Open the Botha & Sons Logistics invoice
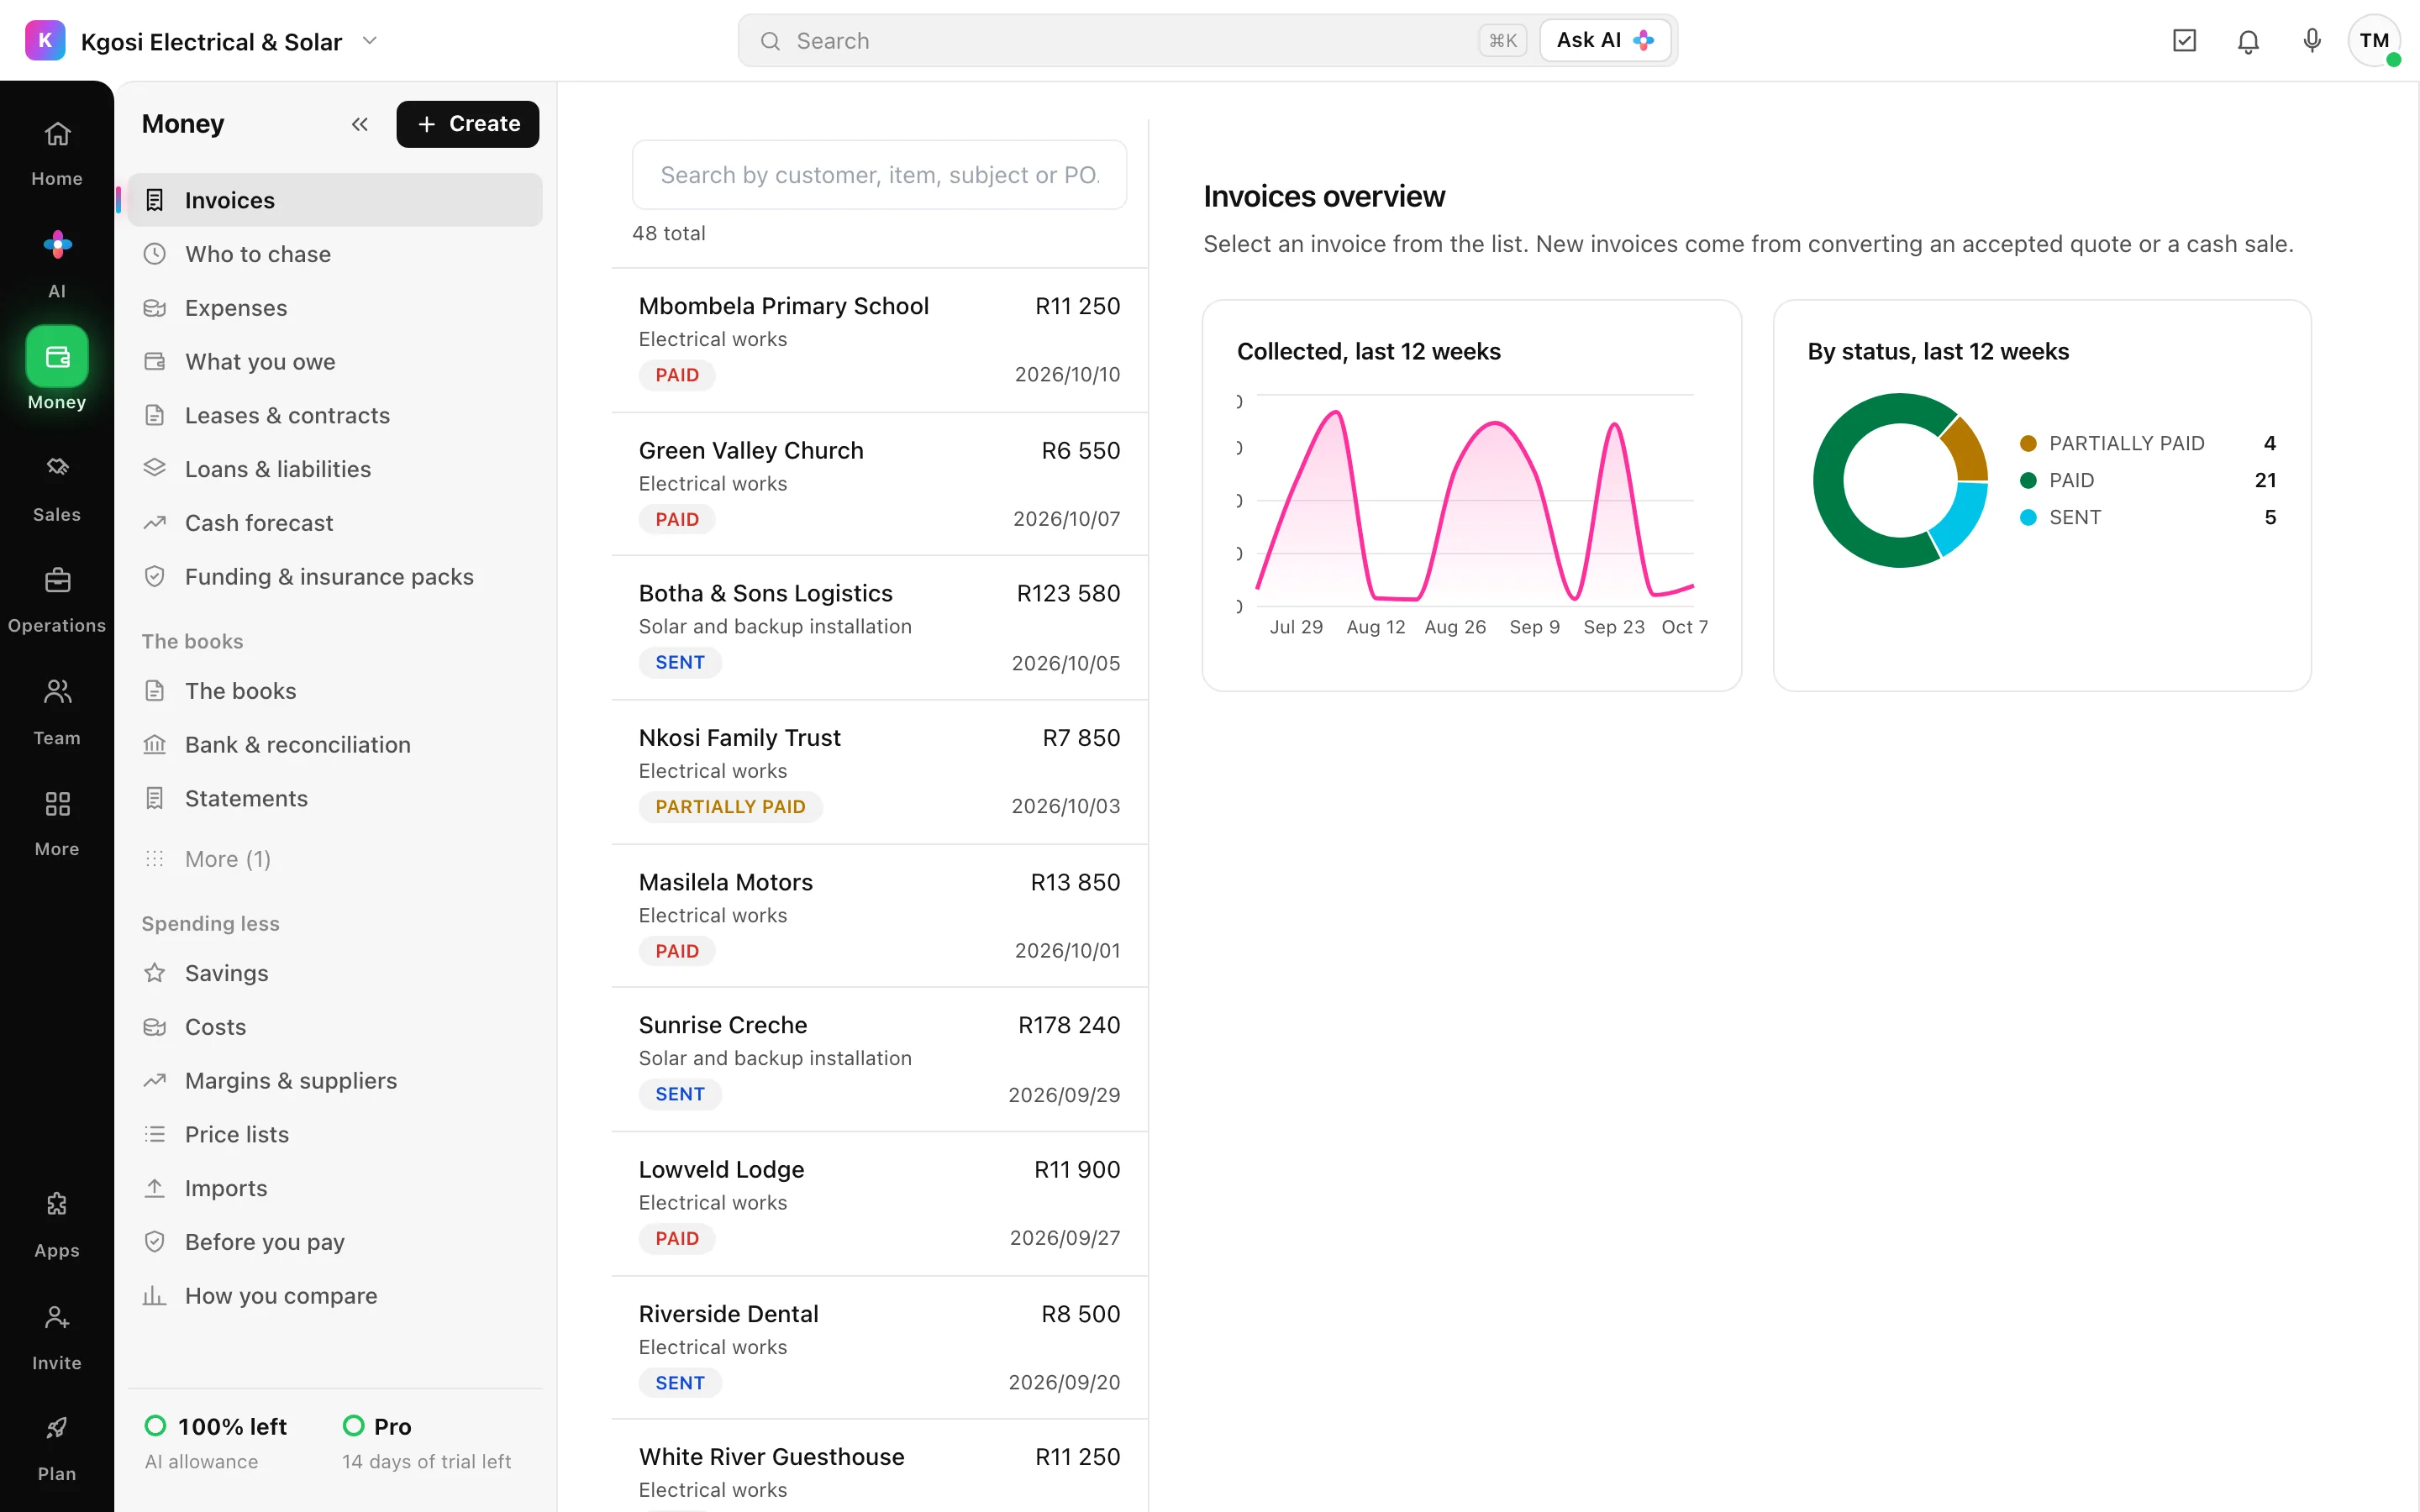 click(879, 628)
